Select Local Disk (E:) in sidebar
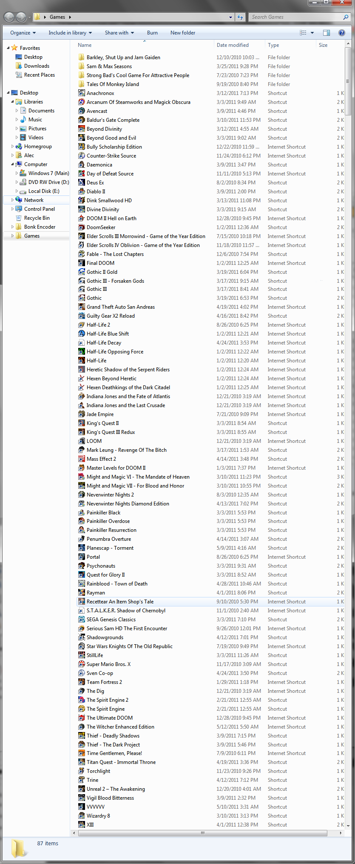The height and width of the screenshot is (864, 355). click(44, 191)
